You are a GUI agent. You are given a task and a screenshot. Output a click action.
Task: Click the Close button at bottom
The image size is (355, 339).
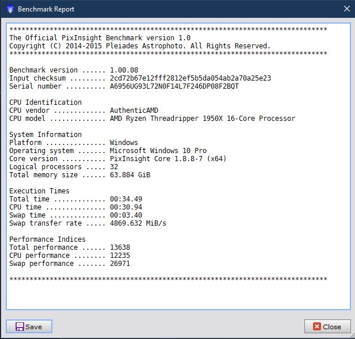[x=327, y=326]
